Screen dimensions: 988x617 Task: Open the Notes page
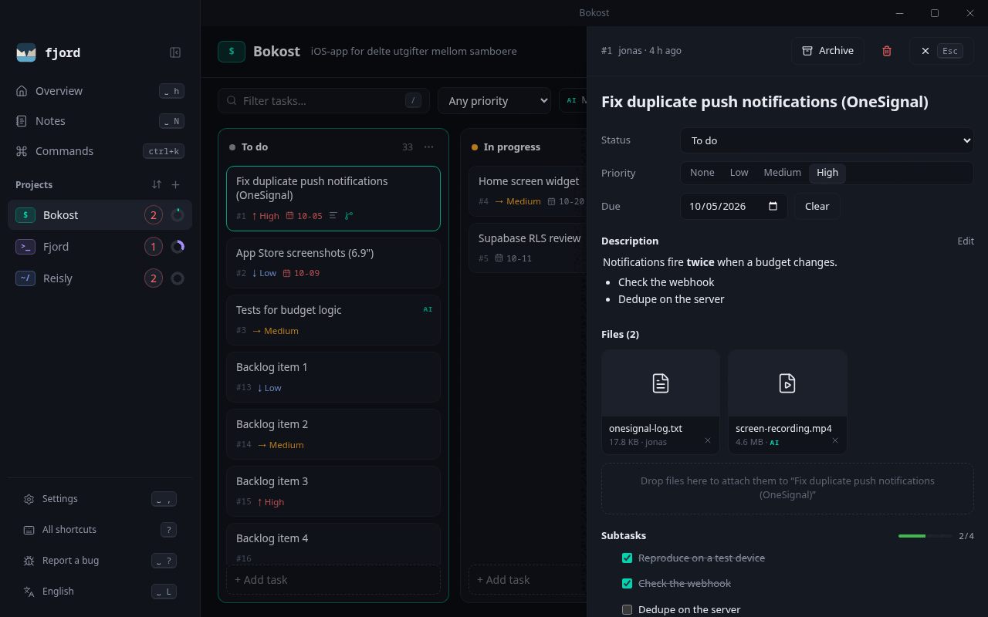tap(100, 121)
